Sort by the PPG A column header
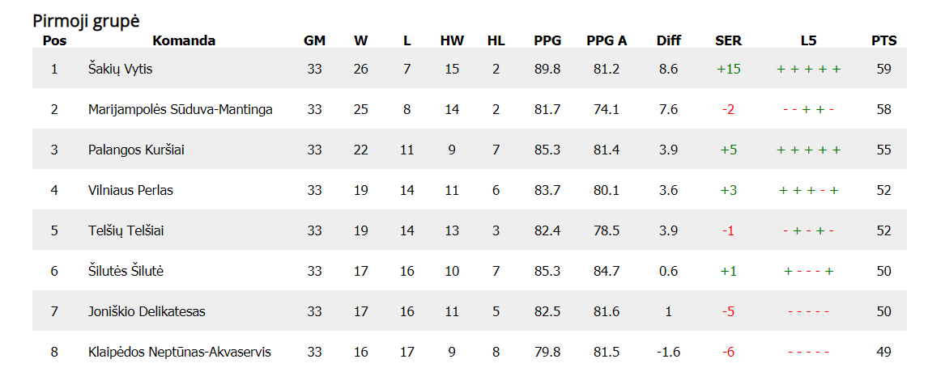This screenshot has height=376, width=945. point(607,40)
